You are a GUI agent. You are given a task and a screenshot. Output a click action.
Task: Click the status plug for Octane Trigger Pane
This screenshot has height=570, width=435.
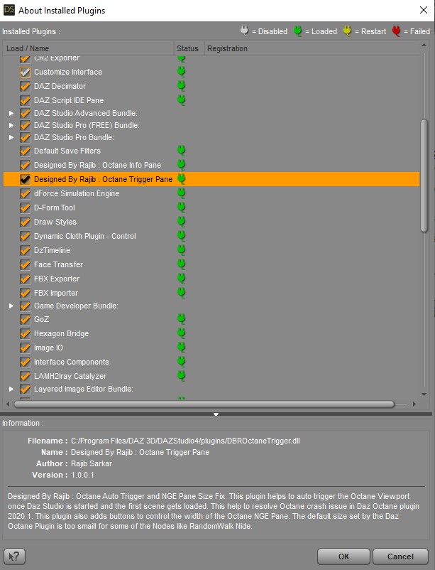tap(181, 179)
